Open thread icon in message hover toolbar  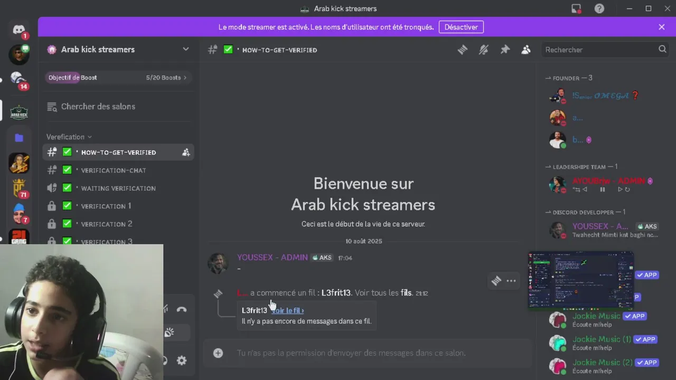click(496, 281)
